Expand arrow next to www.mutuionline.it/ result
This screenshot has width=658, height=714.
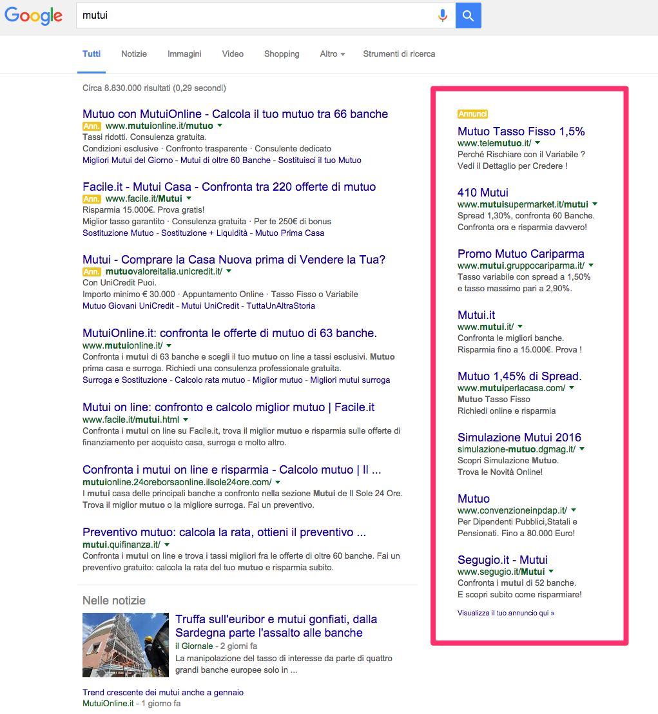pyautogui.click(x=169, y=345)
